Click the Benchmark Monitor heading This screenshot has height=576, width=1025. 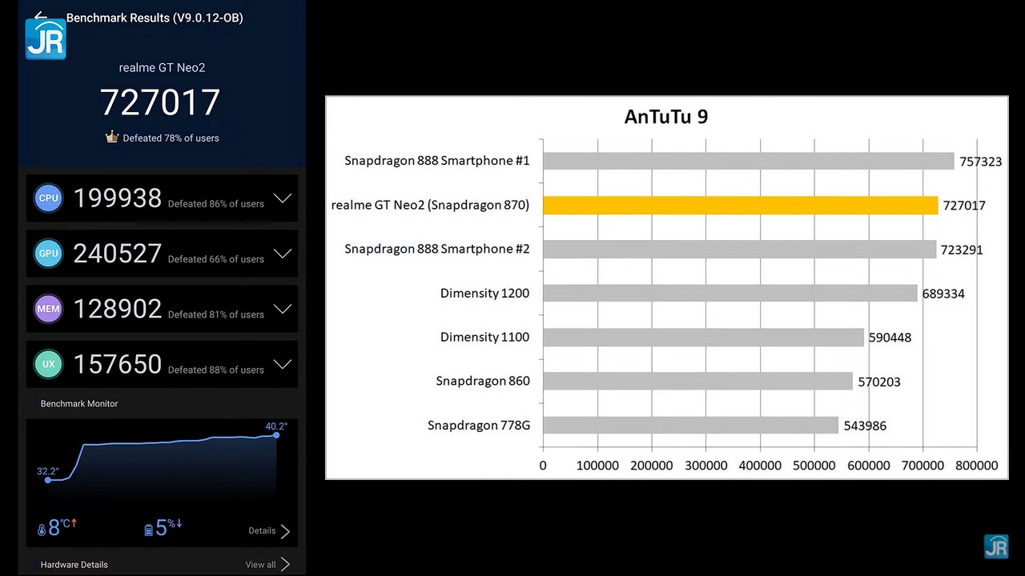point(79,404)
